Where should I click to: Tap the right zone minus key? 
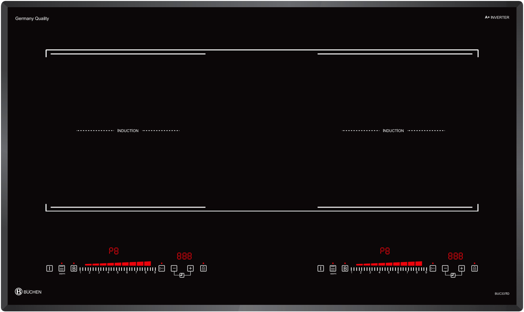(445, 268)
